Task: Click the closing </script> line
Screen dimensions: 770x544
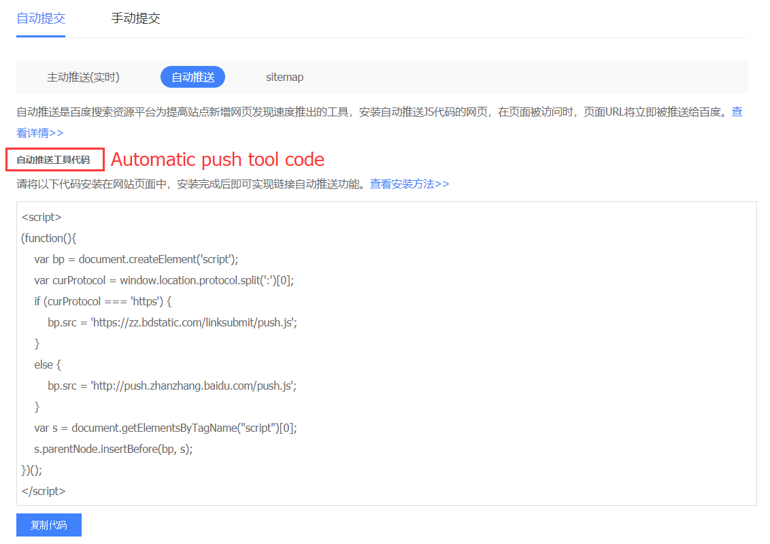Action: (x=44, y=492)
